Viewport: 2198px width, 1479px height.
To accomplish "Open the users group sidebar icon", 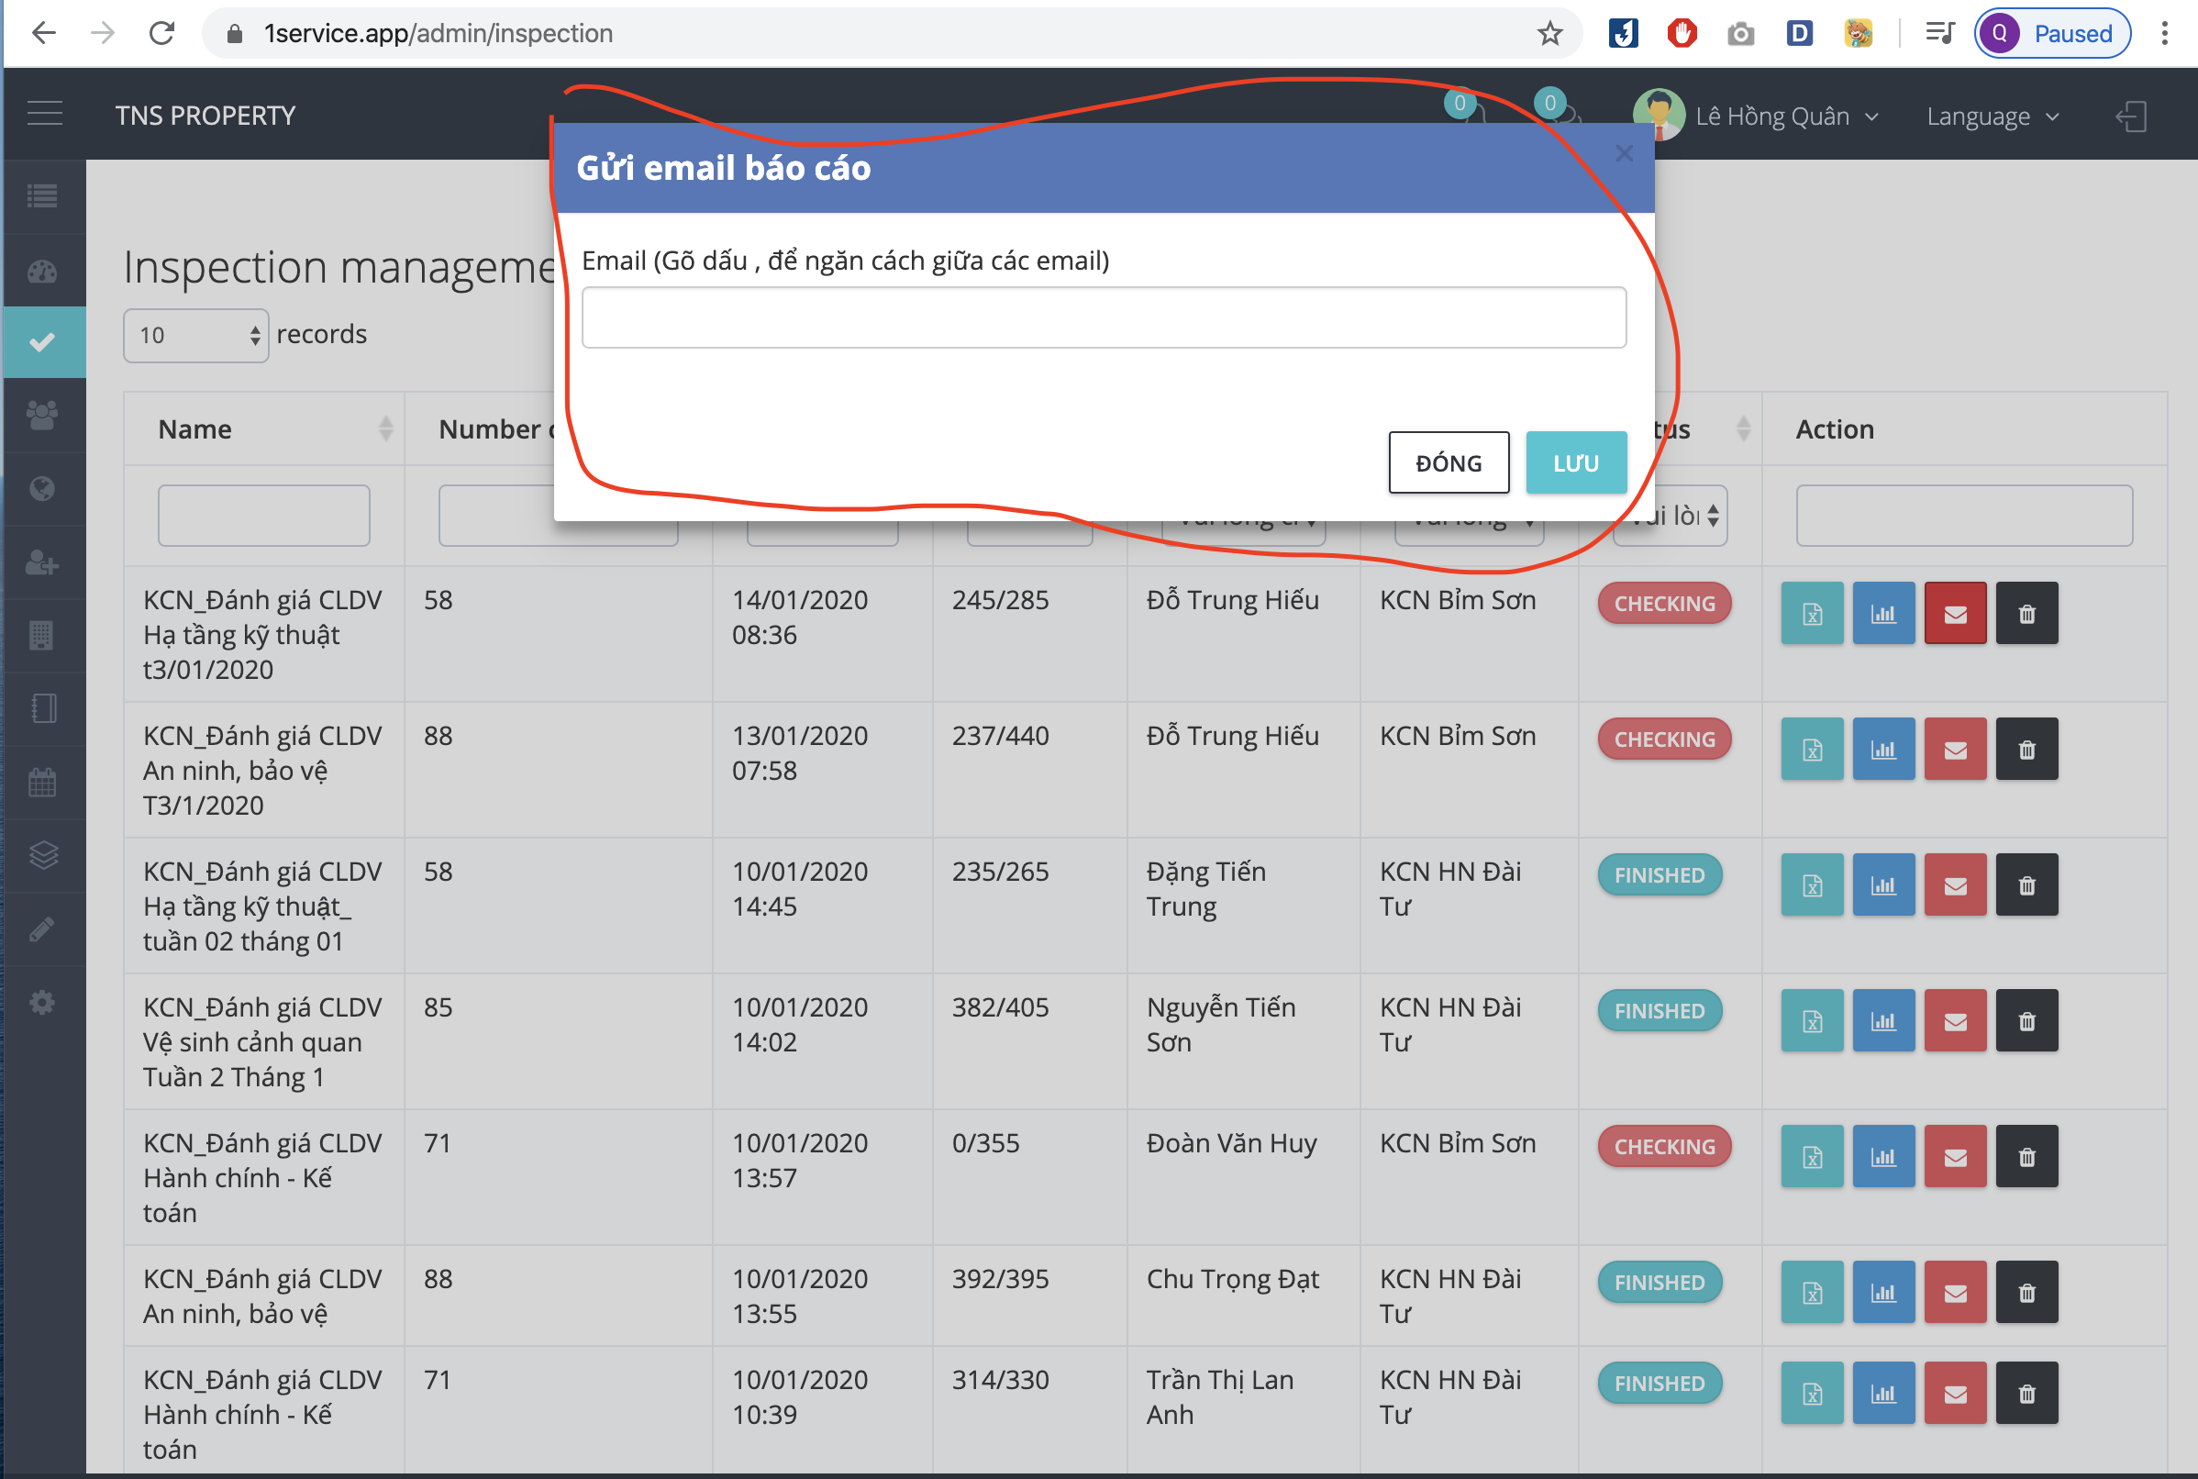I will (42, 415).
